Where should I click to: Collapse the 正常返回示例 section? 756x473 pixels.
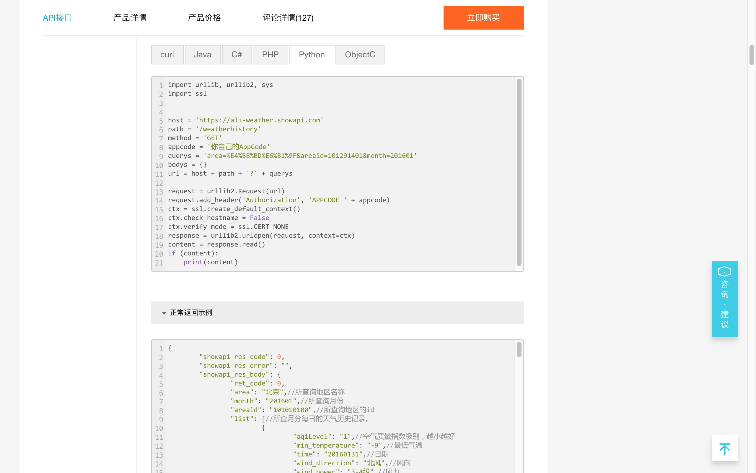pyautogui.click(x=164, y=313)
